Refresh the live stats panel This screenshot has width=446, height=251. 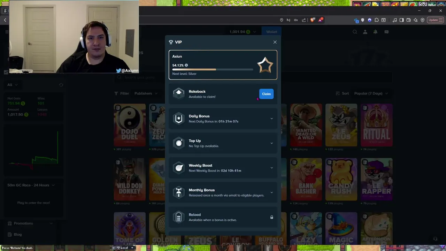click(x=61, y=85)
